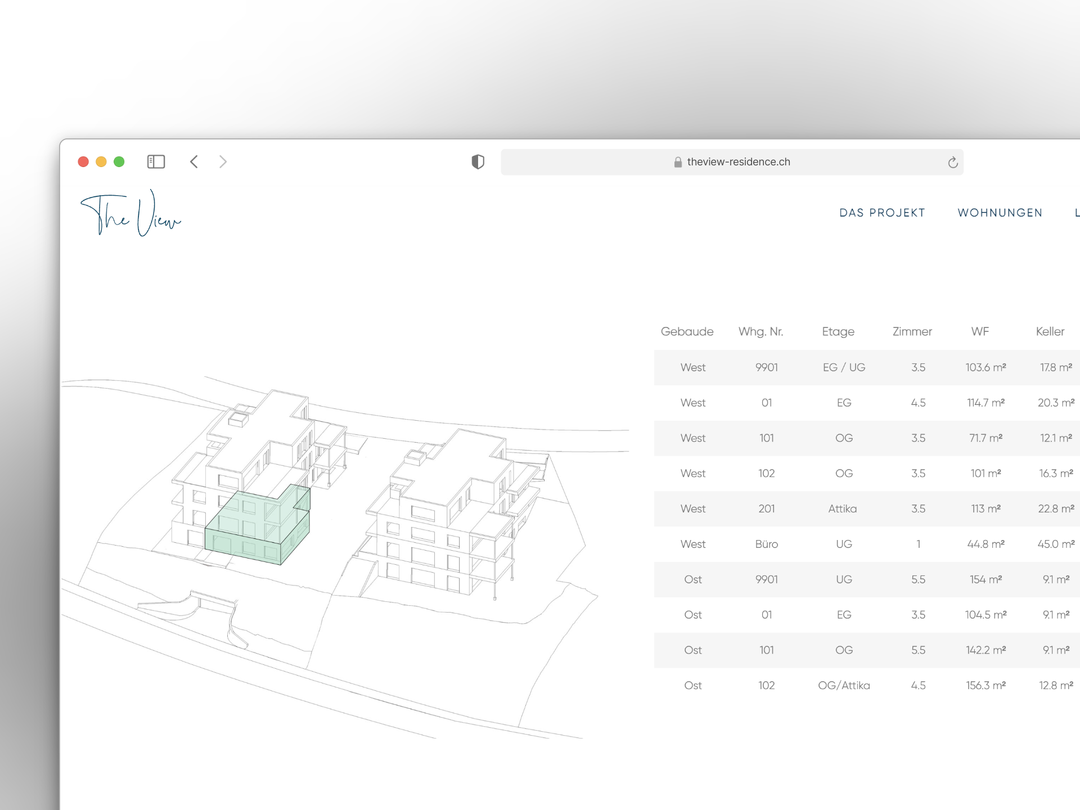Select Ost apartment number 101
Screen dimensions: 1080x810
pyautogui.click(x=767, y=651)
